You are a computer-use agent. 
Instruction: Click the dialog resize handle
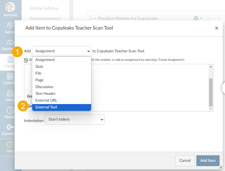point(221,167)
